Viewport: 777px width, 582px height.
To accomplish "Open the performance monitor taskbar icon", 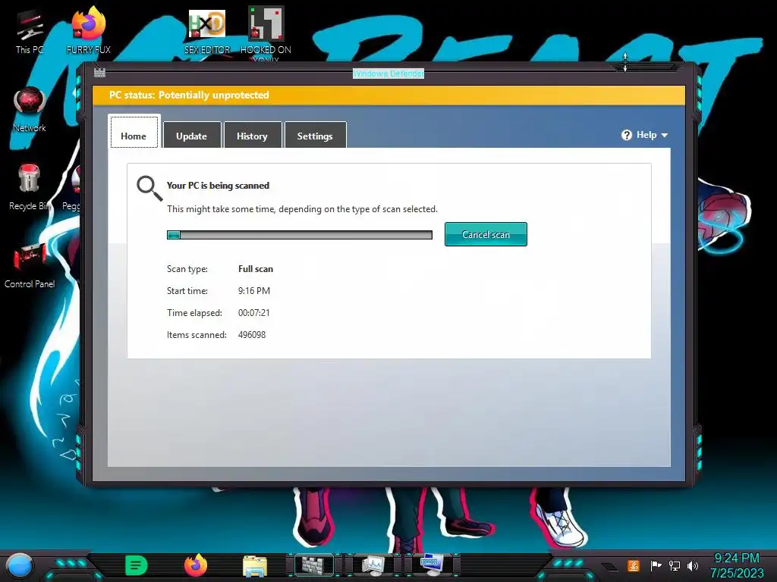I will [373, 565].
